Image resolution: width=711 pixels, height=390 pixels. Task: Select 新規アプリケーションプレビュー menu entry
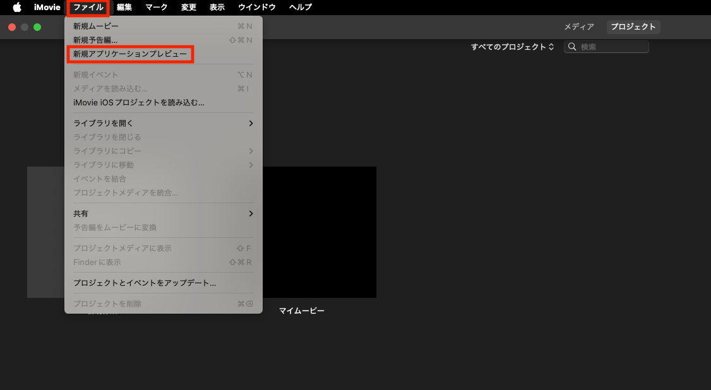point(164,54)
